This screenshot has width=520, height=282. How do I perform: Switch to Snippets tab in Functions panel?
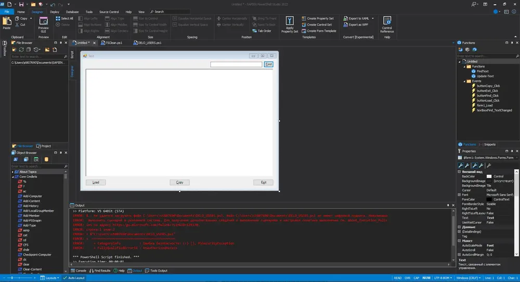[488, 144]
